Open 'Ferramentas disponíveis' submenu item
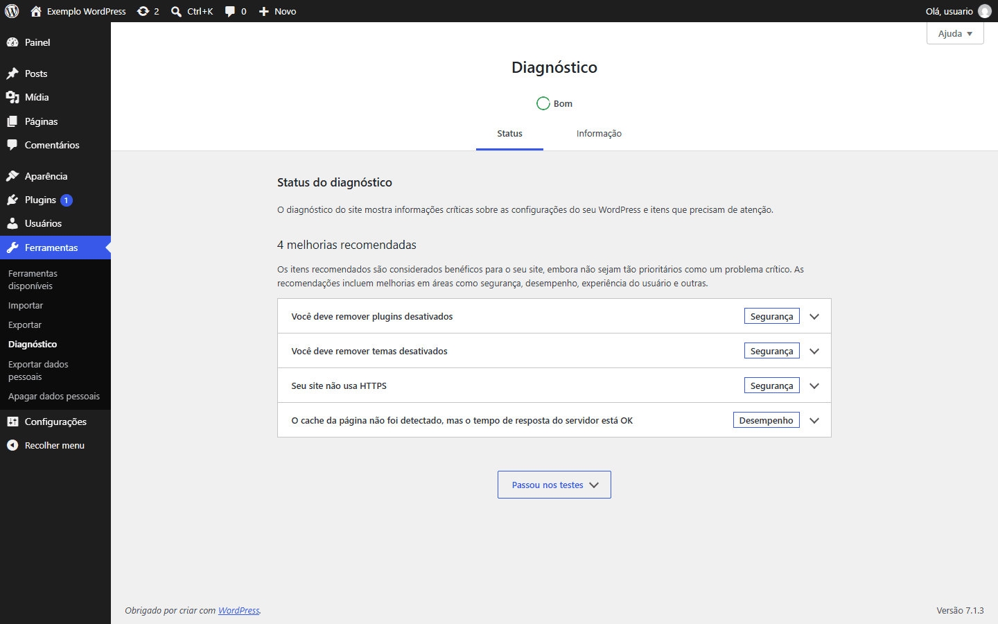This screenshot has width=998, height=624. 33,279
